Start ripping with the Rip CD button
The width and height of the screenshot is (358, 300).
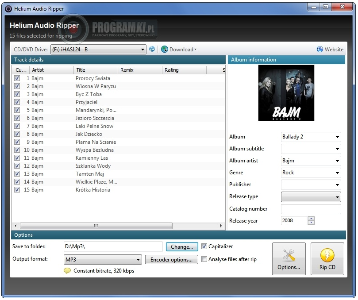[327, 259]
